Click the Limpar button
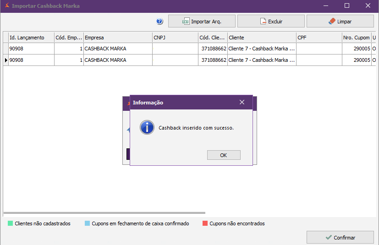 pyautogui.click(x=340, y=21)
